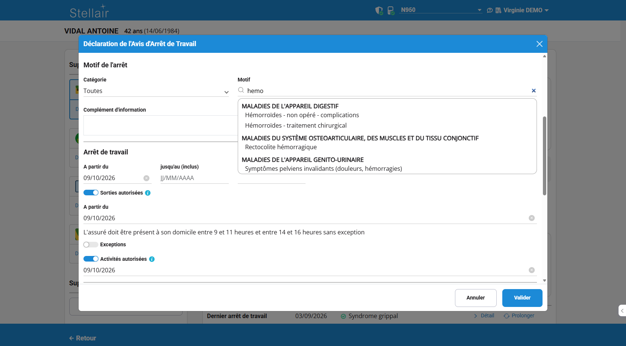
Task: Open the N950 selector dropdown
Action: point(441,10)
